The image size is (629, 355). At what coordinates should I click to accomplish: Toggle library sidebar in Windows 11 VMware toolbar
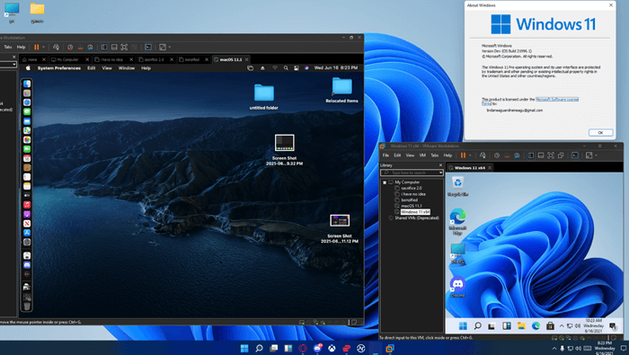click(531, 155)
